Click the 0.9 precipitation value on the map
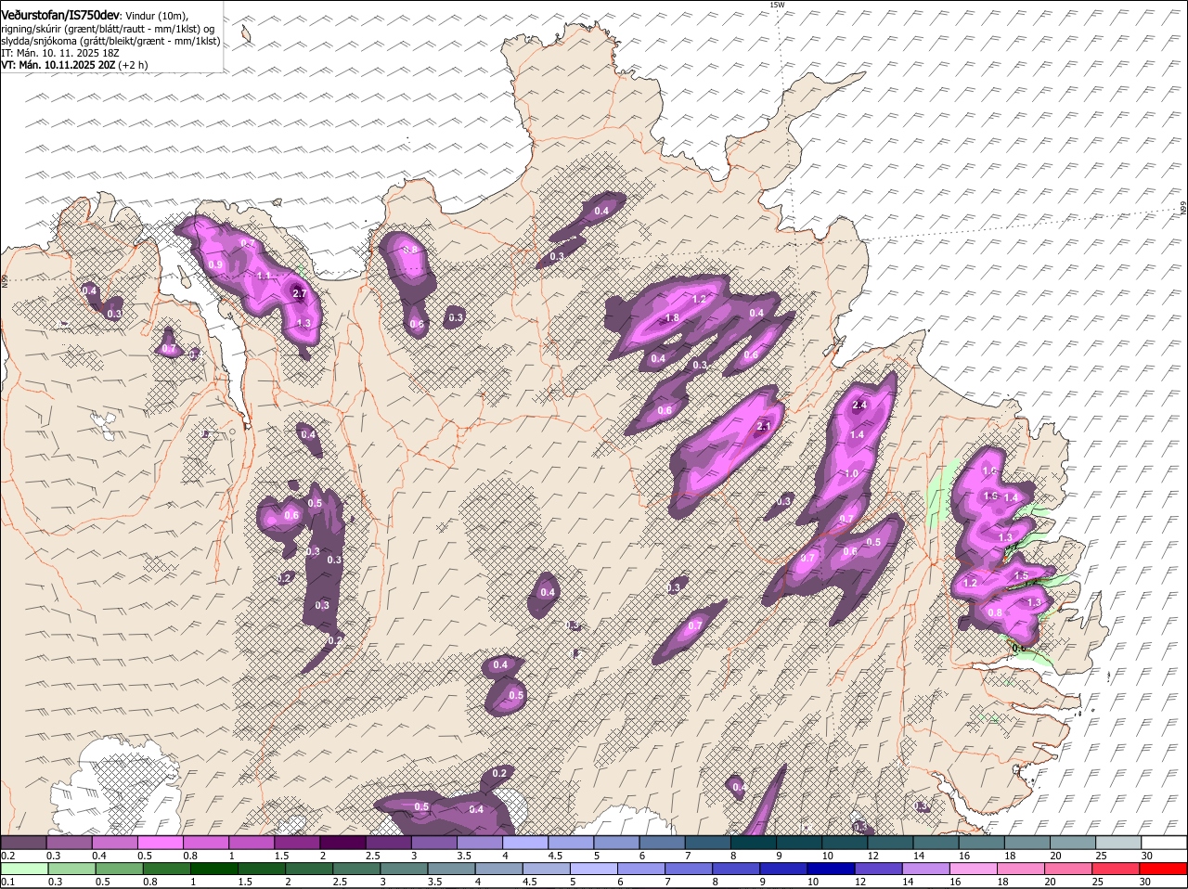Viewport: 1188px width, 889px height. (215, 264)
